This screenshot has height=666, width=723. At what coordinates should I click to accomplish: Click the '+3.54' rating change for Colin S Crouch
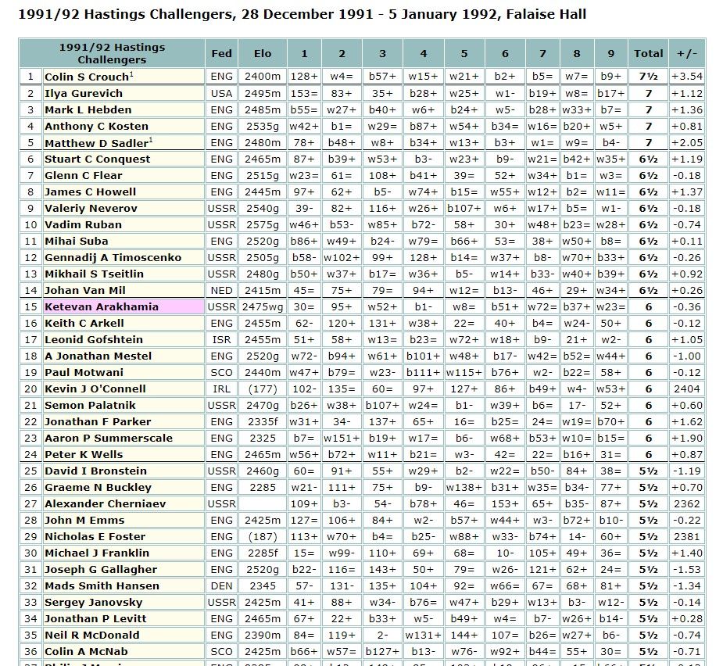coord(687,77)
